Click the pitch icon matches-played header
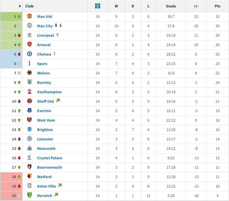Screen dimensions: 229x201 [x=97, y=6]
